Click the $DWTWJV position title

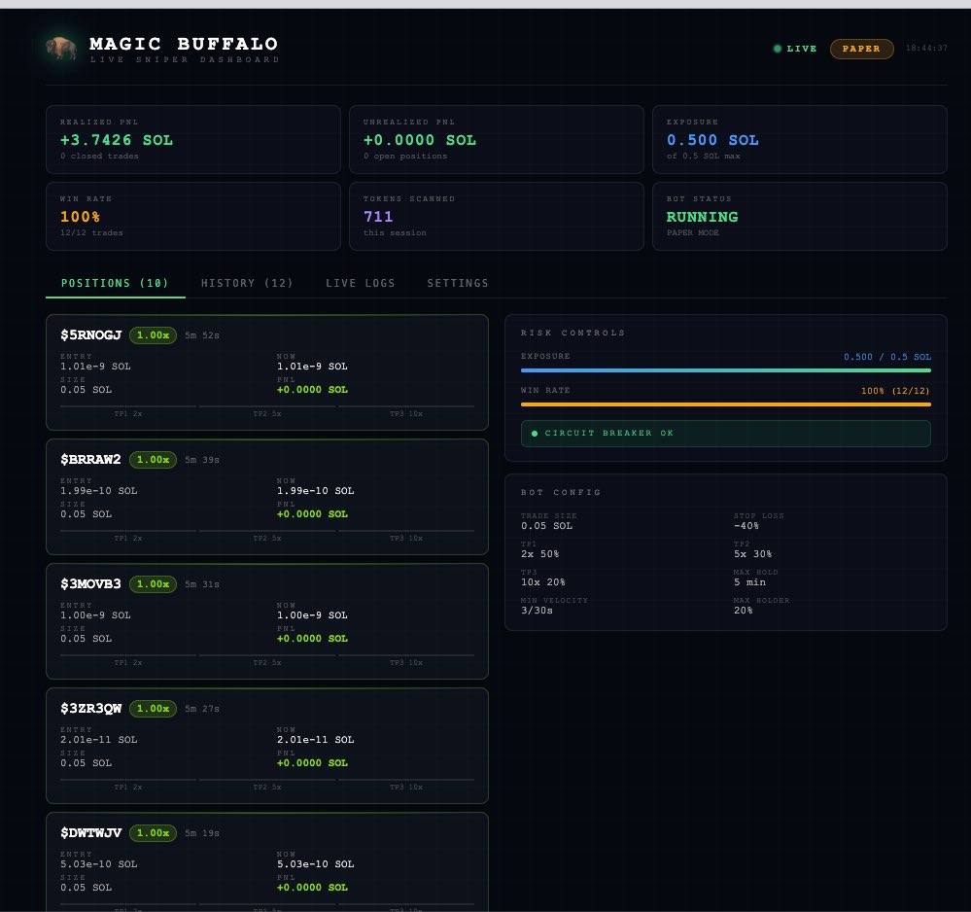click(91, 833)
